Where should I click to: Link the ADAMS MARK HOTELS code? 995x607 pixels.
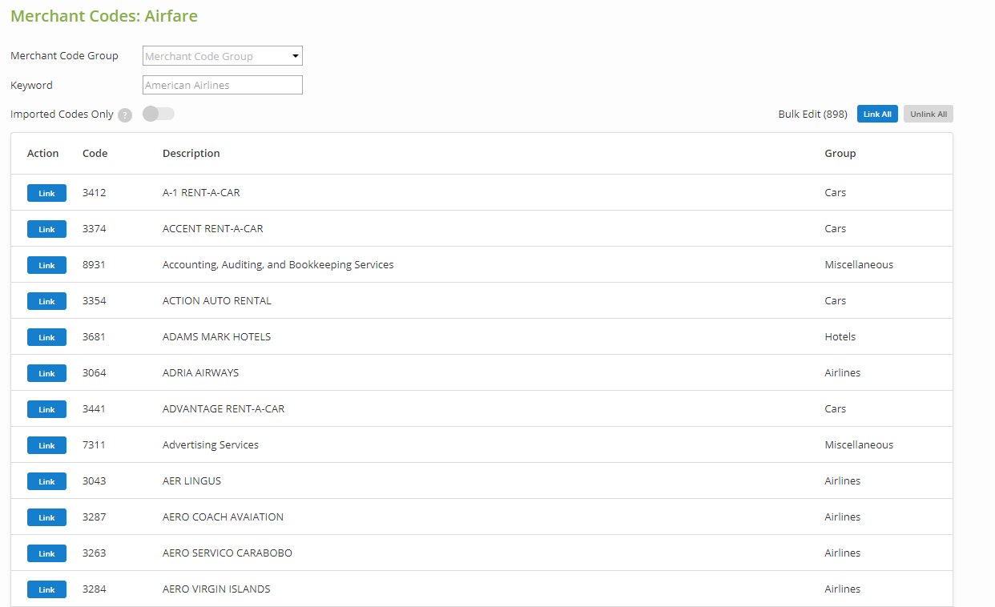(x=46, y=337)
